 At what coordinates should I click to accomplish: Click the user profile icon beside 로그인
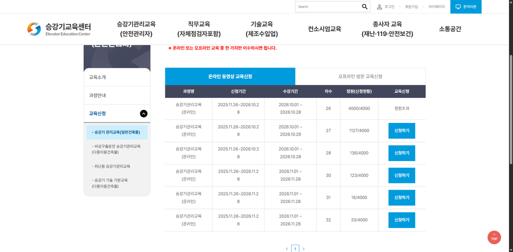(380, 6)
